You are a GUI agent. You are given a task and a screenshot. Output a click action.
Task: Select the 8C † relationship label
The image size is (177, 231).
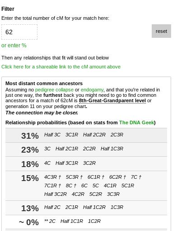click(71, 186)
